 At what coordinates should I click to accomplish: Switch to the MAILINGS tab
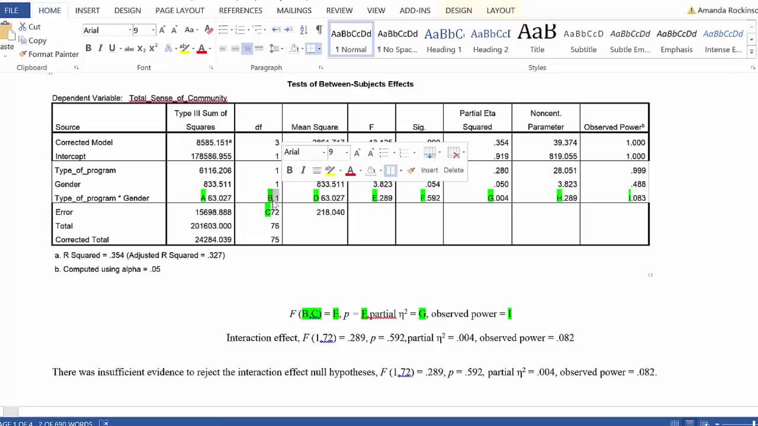(x=294, y=10)
